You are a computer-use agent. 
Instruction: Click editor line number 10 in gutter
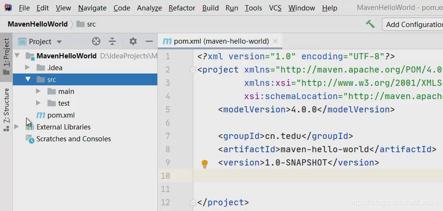(165, 176)
